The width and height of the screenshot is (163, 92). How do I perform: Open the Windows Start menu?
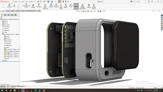2,90
